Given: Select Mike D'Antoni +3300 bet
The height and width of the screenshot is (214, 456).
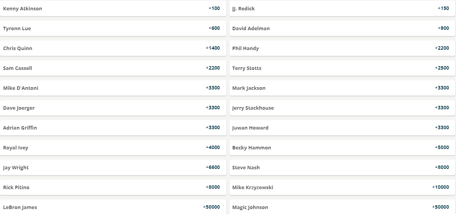Looking at the screenshot, I should [113, 88].
